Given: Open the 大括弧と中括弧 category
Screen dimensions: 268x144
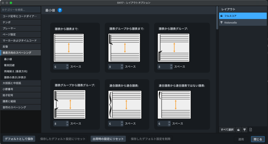Looking at the screenshot, I should click(21, 83).
